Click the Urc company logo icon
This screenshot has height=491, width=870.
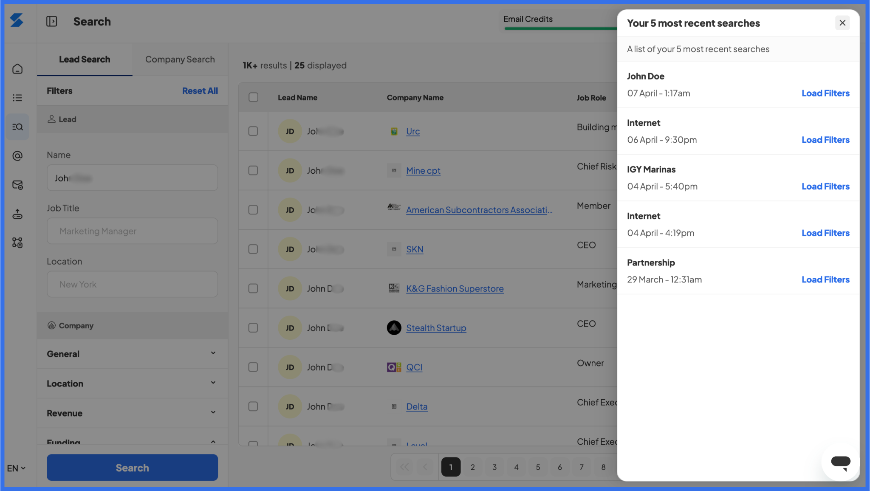[x=394, y=131]
